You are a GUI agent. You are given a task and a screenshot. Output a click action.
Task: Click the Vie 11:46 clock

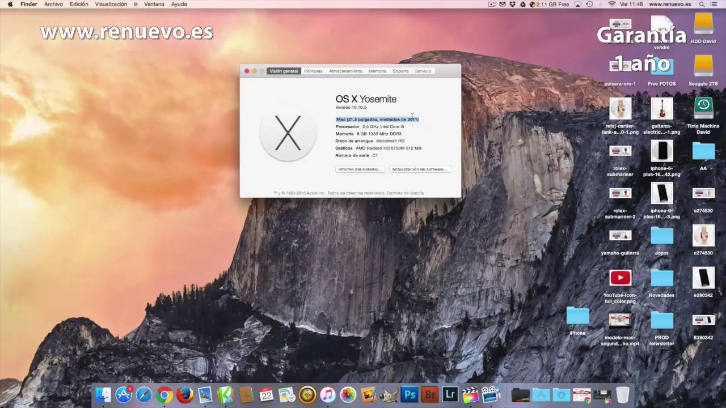pos(631,4)
